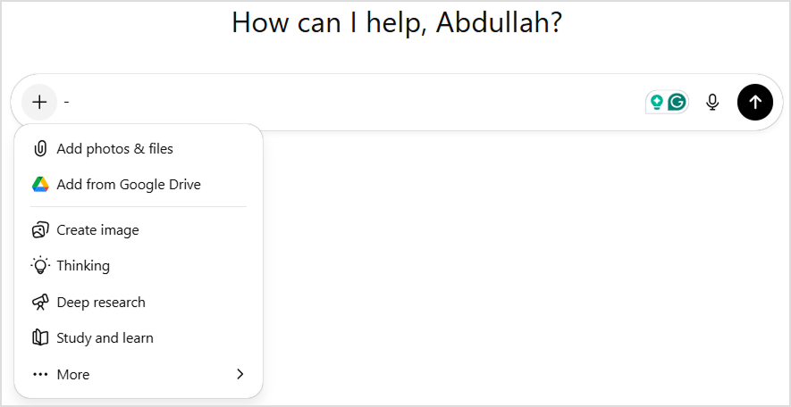The width and height of the screenshot is (791, 407).
Task: Focus the message text input field
Action: coord(349,102)
